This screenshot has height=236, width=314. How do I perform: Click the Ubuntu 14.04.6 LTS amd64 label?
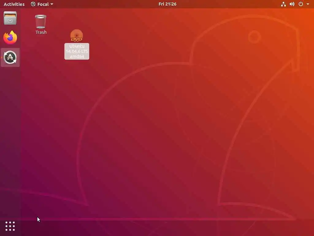(77, 51)
